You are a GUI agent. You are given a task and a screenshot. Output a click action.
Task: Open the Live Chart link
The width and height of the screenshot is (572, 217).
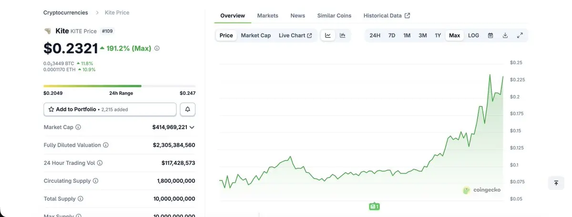tap(296, 35)
